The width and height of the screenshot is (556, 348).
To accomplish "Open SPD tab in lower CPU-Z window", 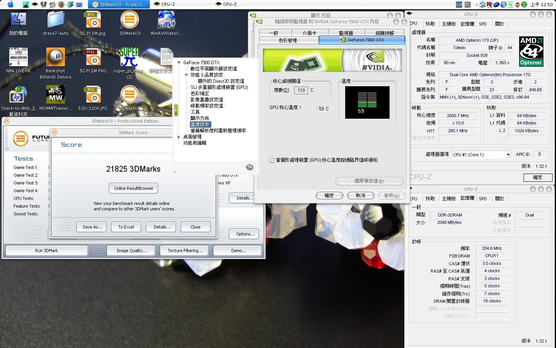I will click(483, 199).
